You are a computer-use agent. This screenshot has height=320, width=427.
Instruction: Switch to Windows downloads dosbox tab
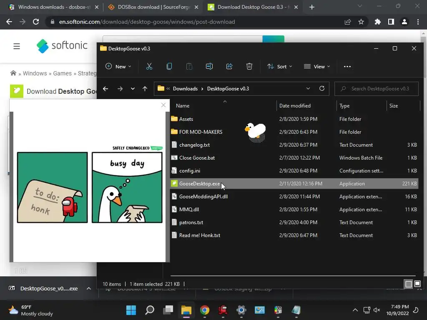click(54, 7)
